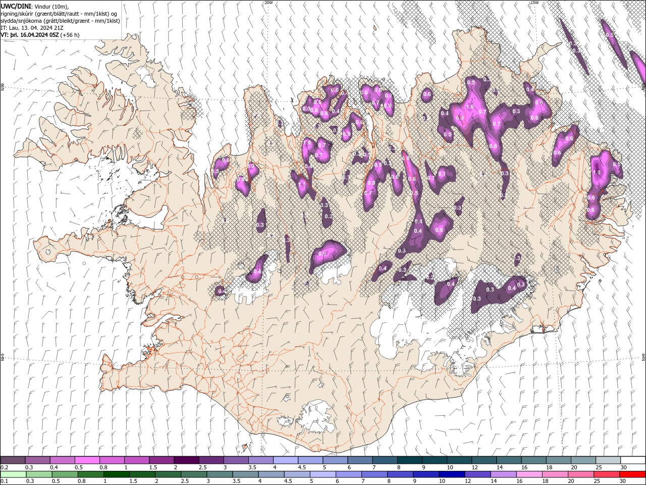Select the '64N' latitude label on right edge
The height and width of the screenshot is (485, 646).
point(643,357)
